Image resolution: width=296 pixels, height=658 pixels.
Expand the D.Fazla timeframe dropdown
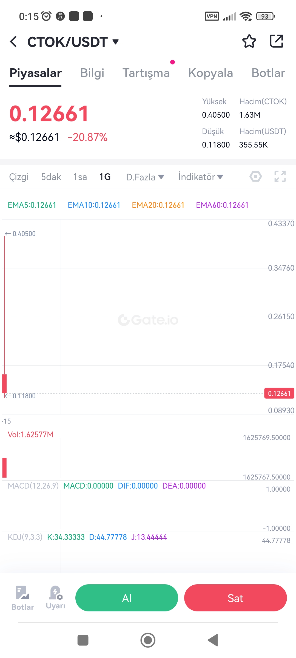pos(145,177)
